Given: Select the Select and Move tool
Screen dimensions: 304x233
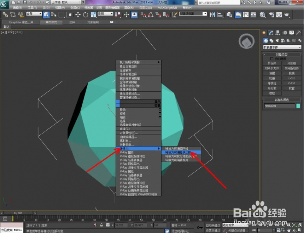Looking at the screenshot, I should point(78,15).
